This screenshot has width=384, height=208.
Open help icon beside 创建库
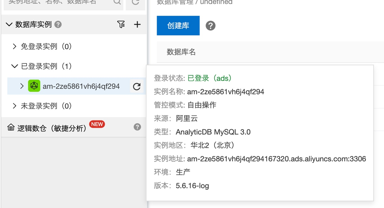point(211,26)
